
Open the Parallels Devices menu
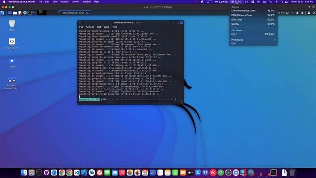76,2
